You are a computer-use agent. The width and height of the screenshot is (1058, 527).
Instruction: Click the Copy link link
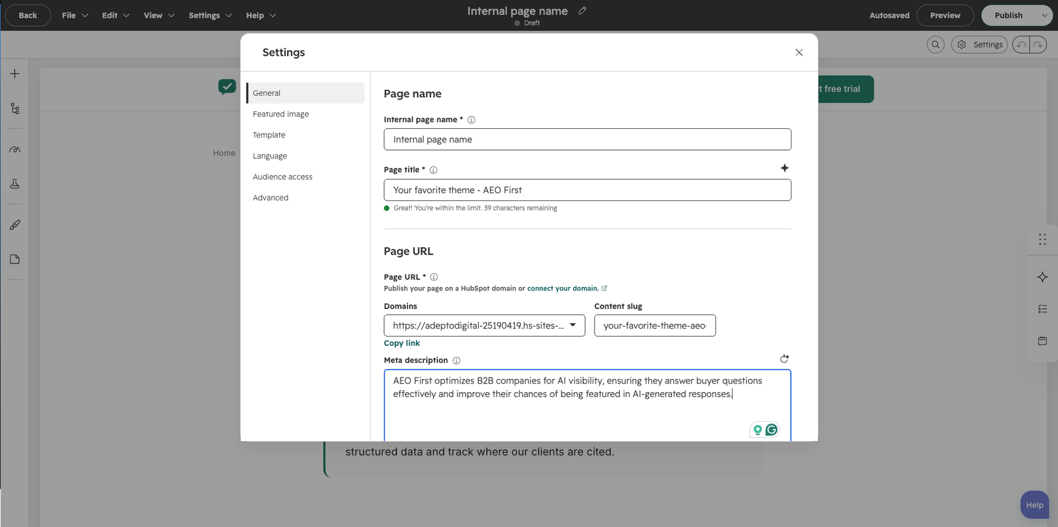click(x=402, y=343)
